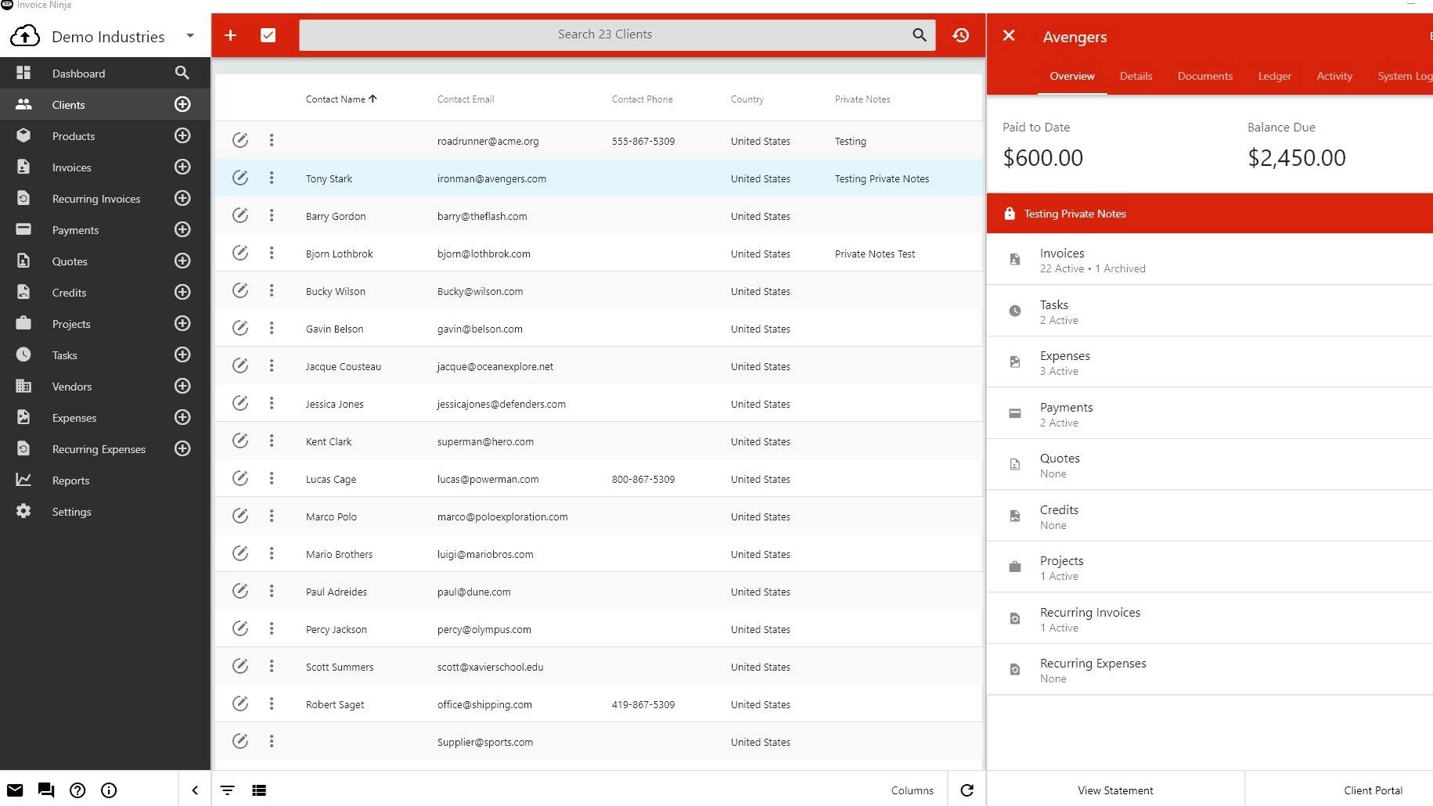Create new invoice via sidebar plus icon

[182, 167]
